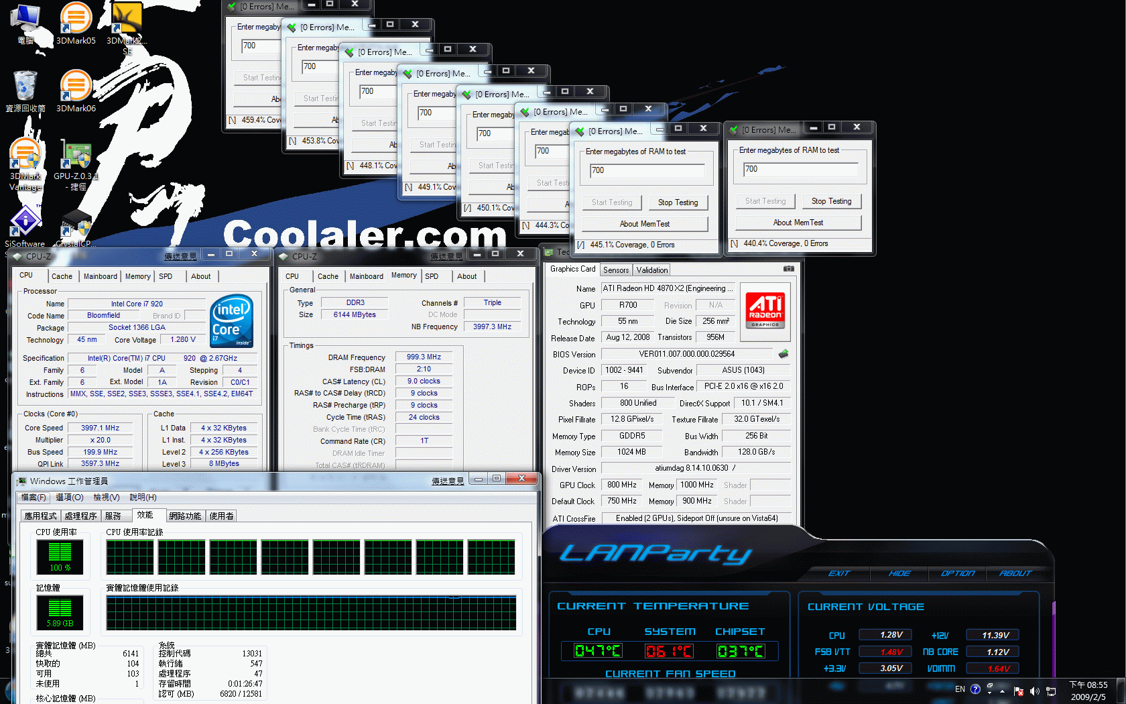Viewport: 1126px width, 704px height.
Task: Click Stop Testing in 440.4% MemTest window
Action: tap(831, 201)
